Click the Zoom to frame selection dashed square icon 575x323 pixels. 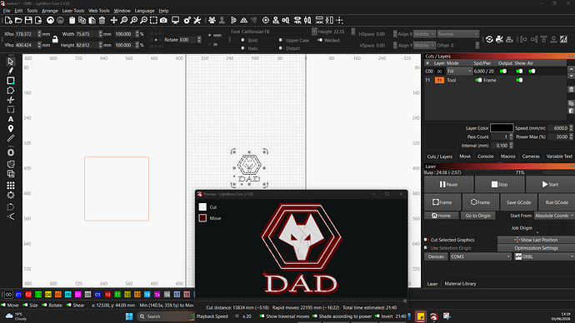(x=153, y=21)
